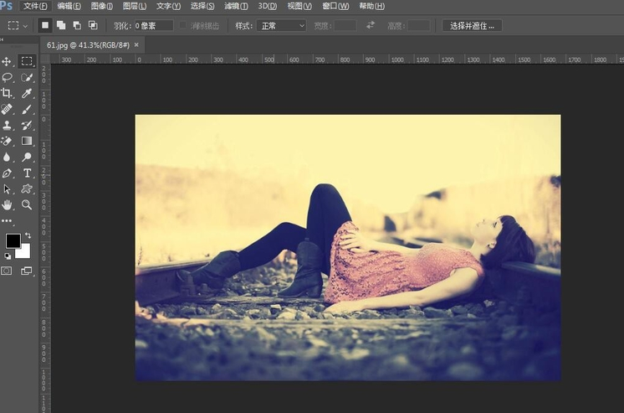Click the 选择并遮住 button

pyautogui.click(x=472, y=26)
